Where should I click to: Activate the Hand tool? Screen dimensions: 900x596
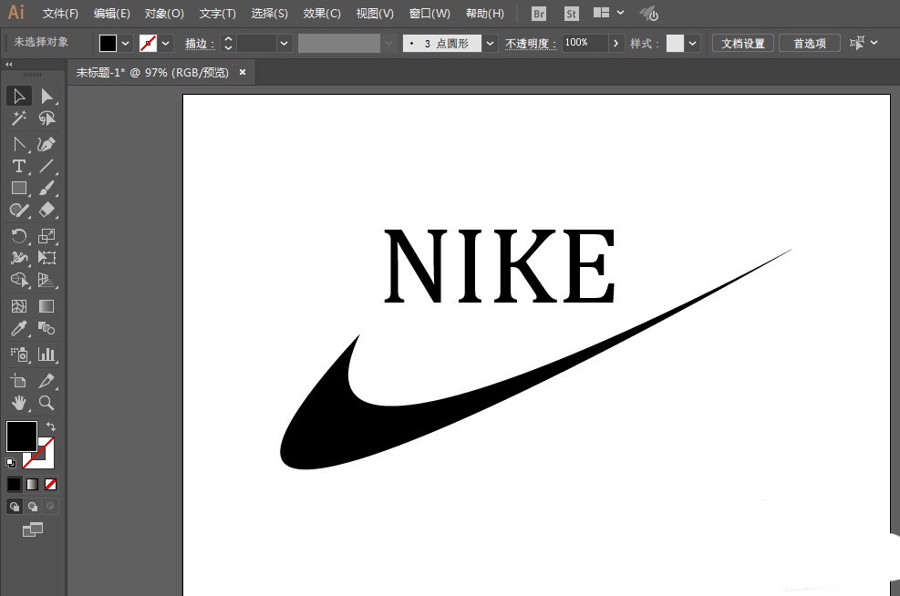point(19,403)
